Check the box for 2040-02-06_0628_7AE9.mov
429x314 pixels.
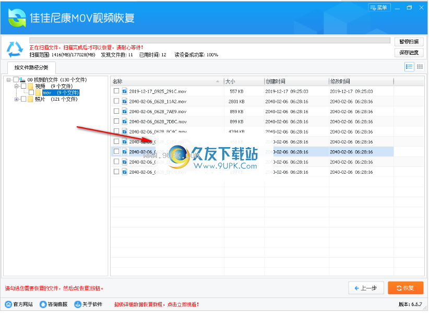tap(116, 111)
